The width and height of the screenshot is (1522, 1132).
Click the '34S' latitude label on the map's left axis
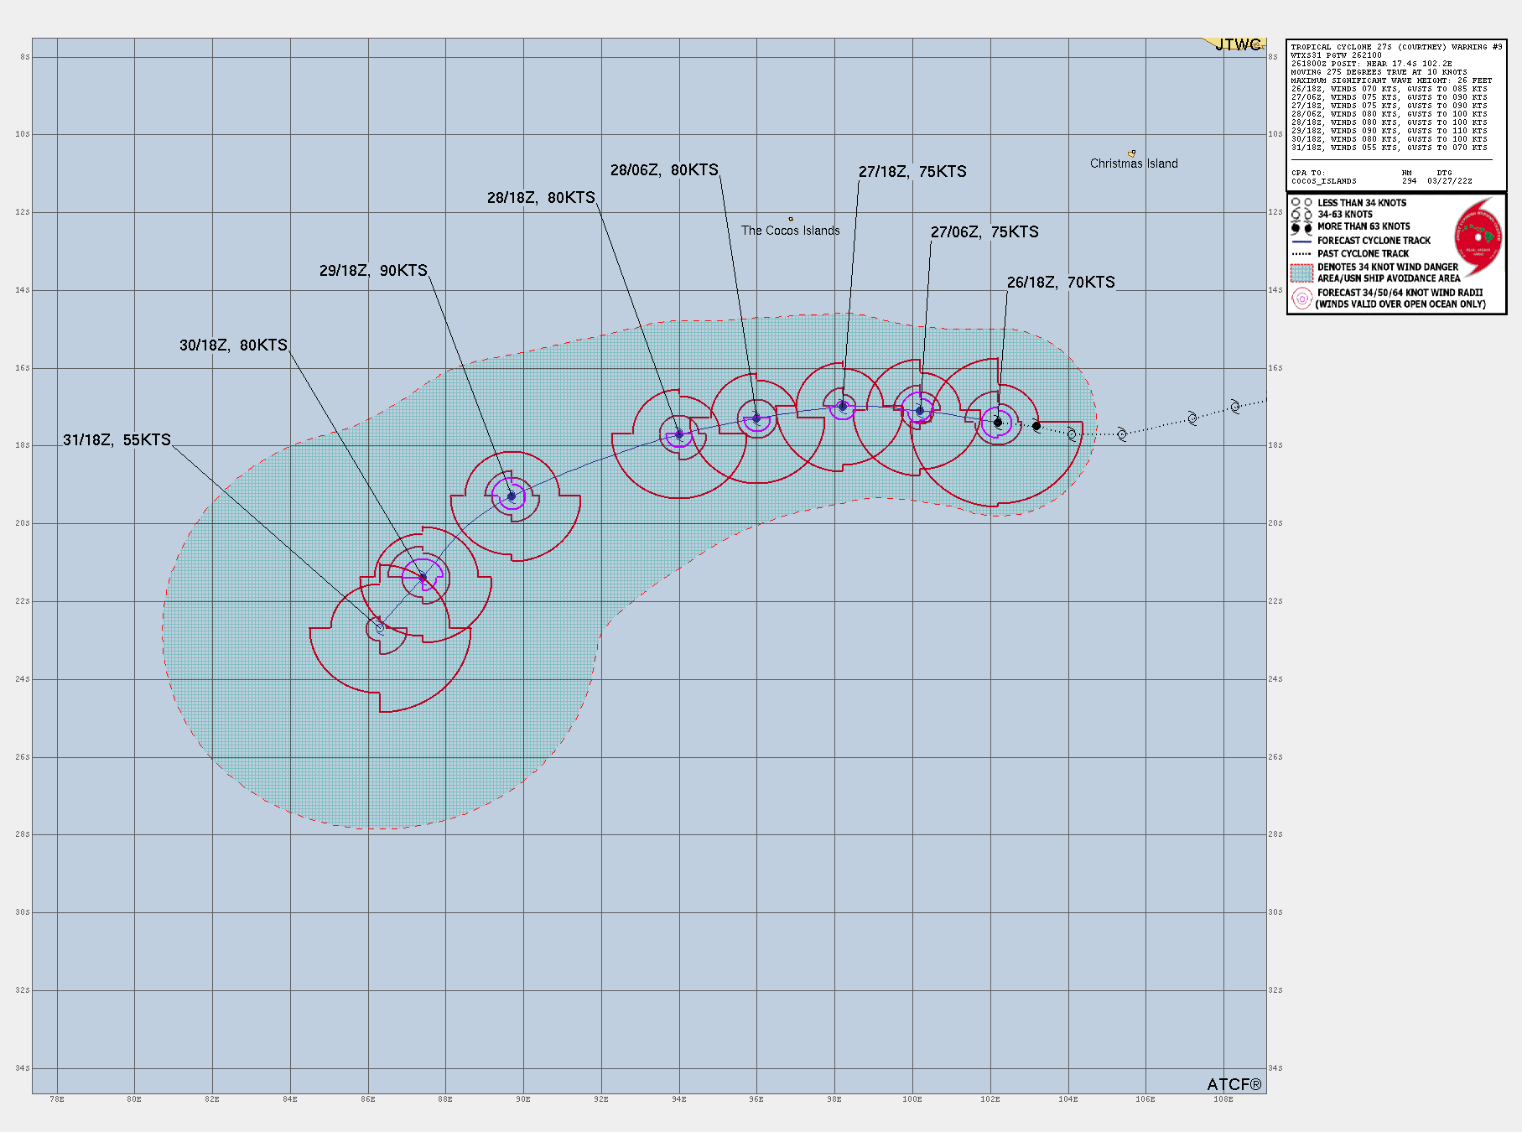[23, 1068]
